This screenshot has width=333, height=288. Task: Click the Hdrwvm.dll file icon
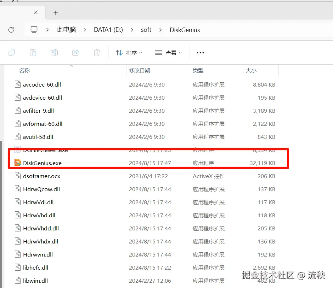click(18, 254)
